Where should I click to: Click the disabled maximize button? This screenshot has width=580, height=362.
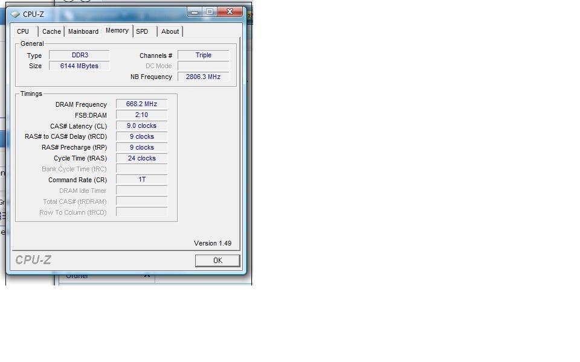[210, 12]
